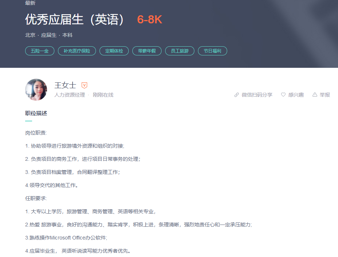338x257 pixels.
Task: Click the 员工旅游 benefit tag
Action: coord(180,51)
